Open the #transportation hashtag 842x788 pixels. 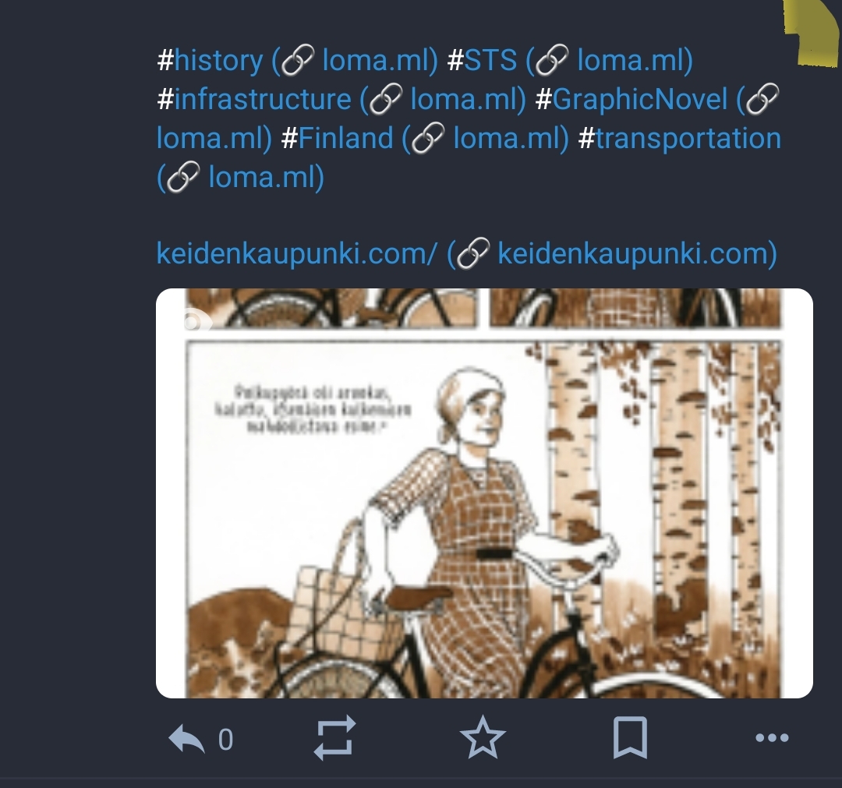point(679,139)
